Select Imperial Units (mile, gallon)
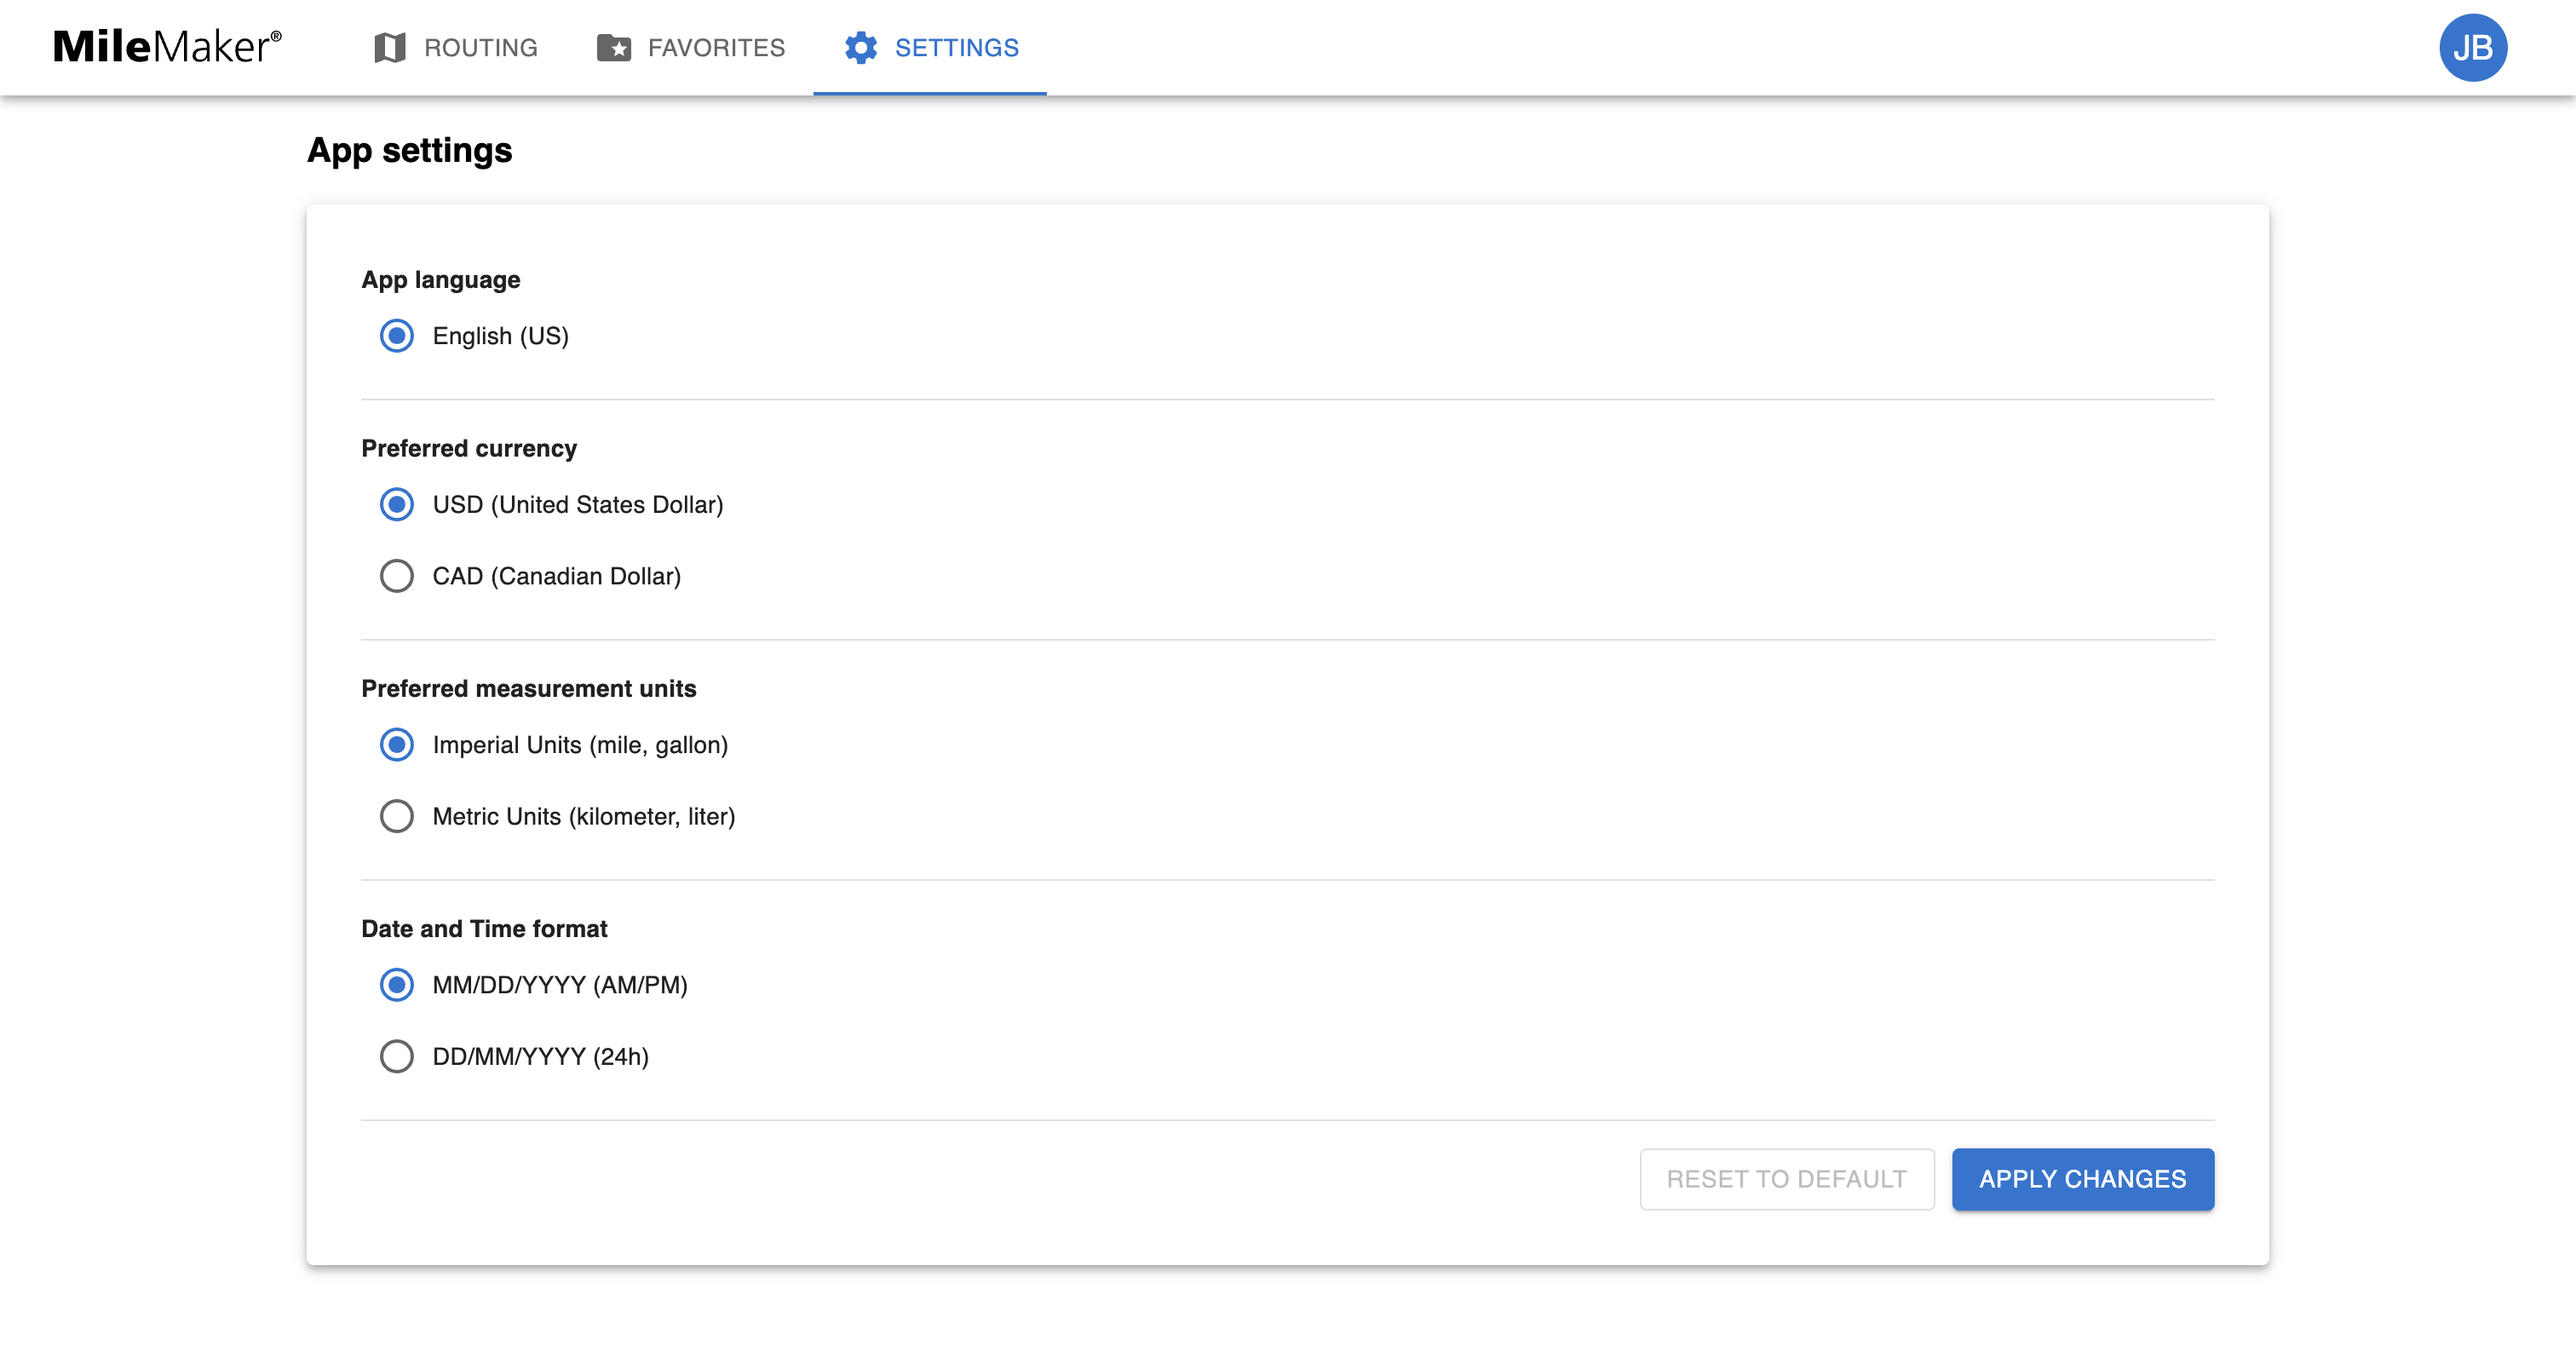The image size is (2576, 1346). tap(397, 745)
